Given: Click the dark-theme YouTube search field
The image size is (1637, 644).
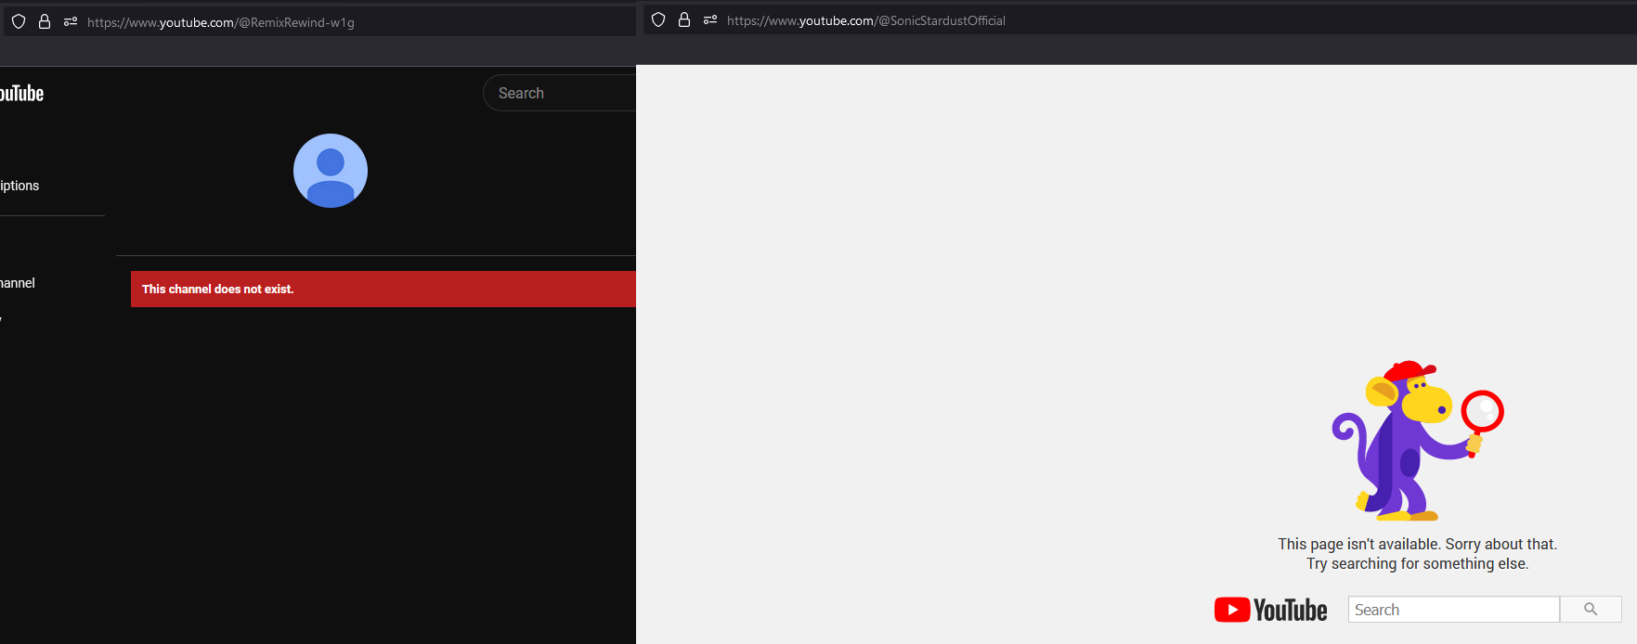Looking at the screenshot, I should pos(560,93).
